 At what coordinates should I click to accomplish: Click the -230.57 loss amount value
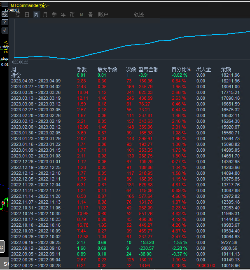(x=146, y=248)
